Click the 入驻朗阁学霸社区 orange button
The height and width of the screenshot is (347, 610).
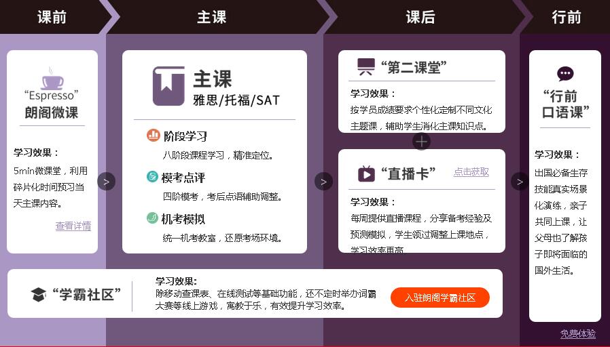pos(440,298)
